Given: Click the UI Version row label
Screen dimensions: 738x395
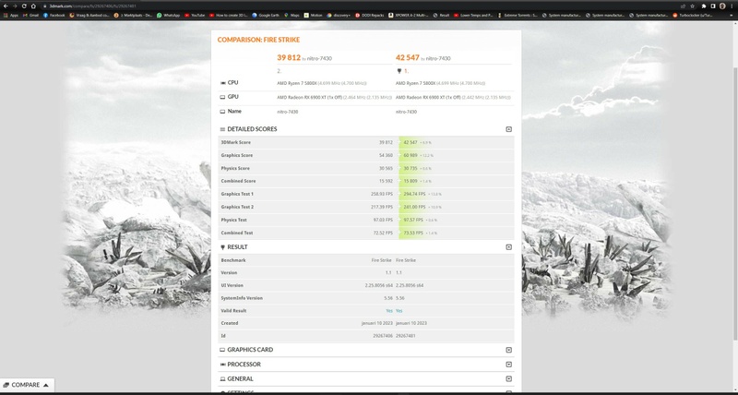Looking at the screenshot, I should pyautogui.click(x=232, y=285).
